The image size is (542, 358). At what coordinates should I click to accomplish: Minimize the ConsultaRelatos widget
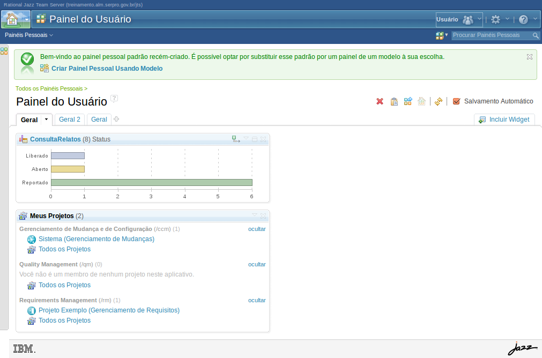point(255,139)
